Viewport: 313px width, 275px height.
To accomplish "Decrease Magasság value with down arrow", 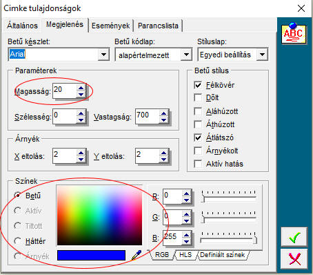I will pyautogui.click(x=81, y=95).
